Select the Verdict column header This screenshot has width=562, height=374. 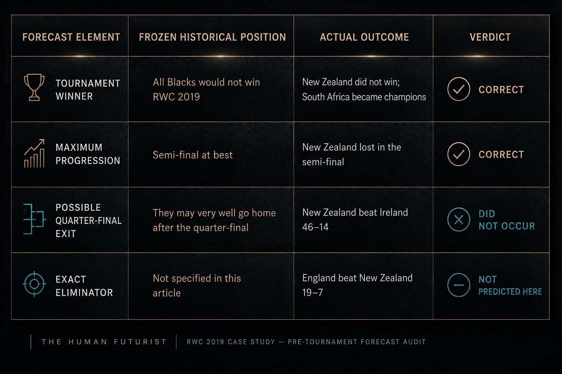[490, 37]
